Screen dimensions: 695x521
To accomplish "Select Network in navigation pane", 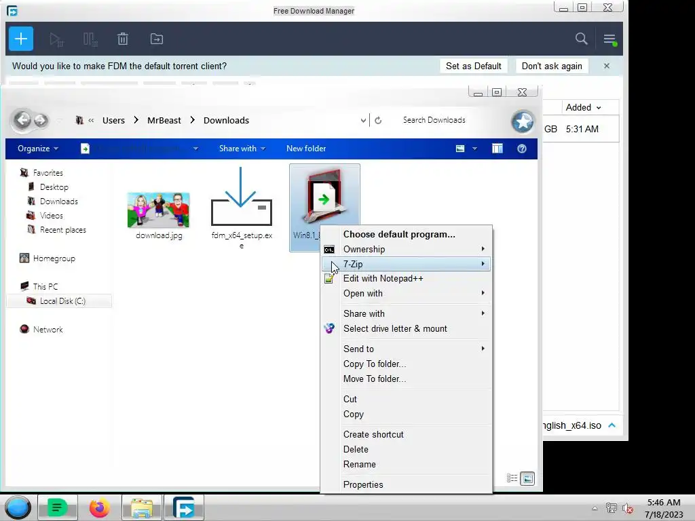I will pyautogui.click(x=48, y=329).
